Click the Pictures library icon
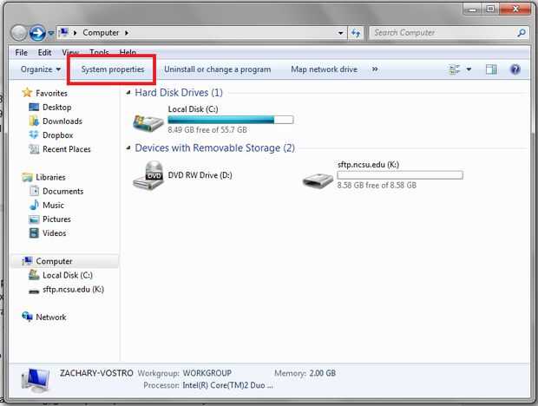This screenshot has height=406, width=538. (x=34, y=219)
